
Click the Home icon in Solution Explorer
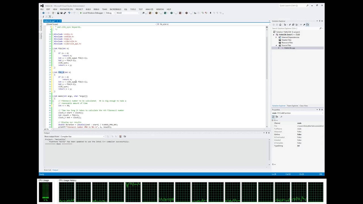(280, 25)
